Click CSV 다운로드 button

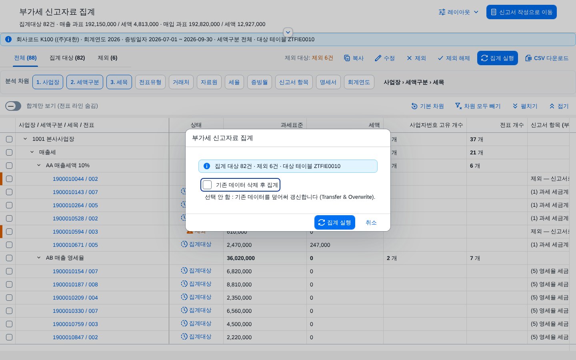click(547, 58)
